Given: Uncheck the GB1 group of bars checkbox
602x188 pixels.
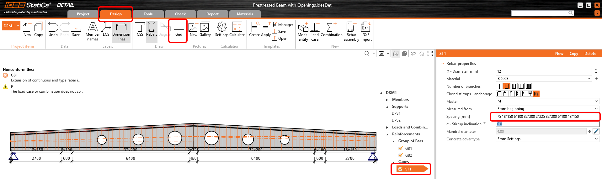Looking at the screenshot, I should (401, 148).
